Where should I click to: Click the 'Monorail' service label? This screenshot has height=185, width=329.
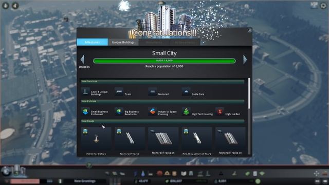(163, 94)
